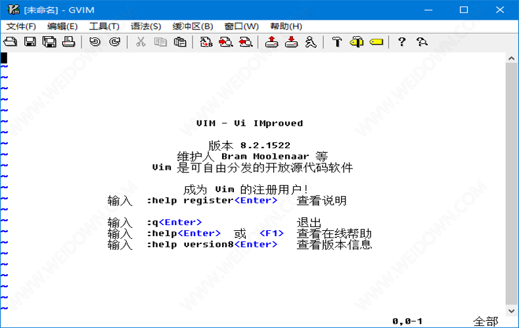The image size is (519, 328).
Task: Minimize the GVIM window
Action: (x=428, y=10)
